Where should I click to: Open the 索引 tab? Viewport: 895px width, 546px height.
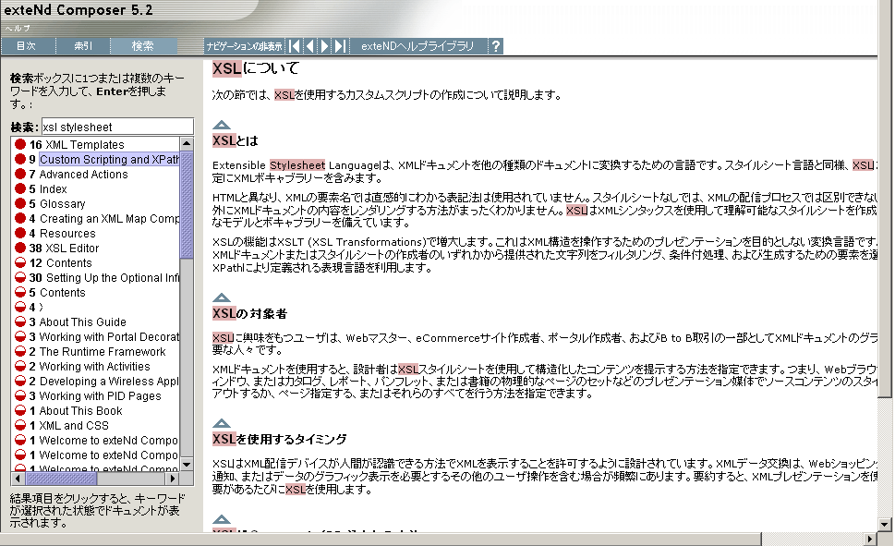point(83,46)
